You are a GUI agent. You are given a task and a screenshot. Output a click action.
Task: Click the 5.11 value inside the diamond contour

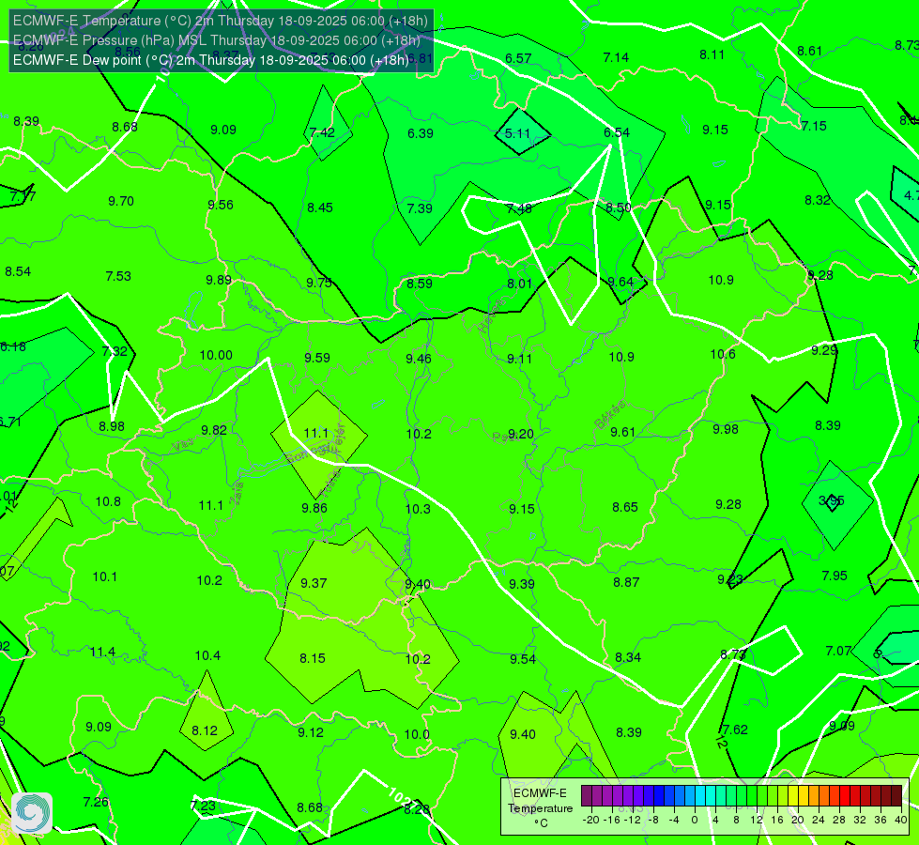point(517,133)
